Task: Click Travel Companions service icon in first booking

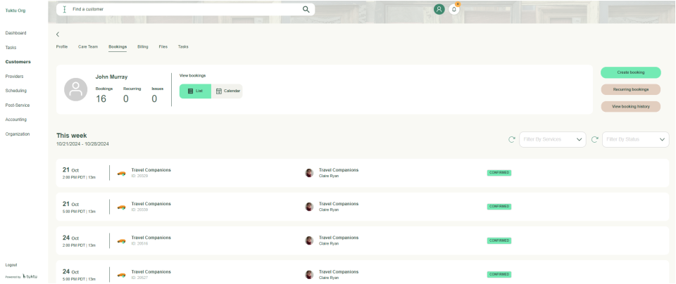Action: (x=122, y=173)
